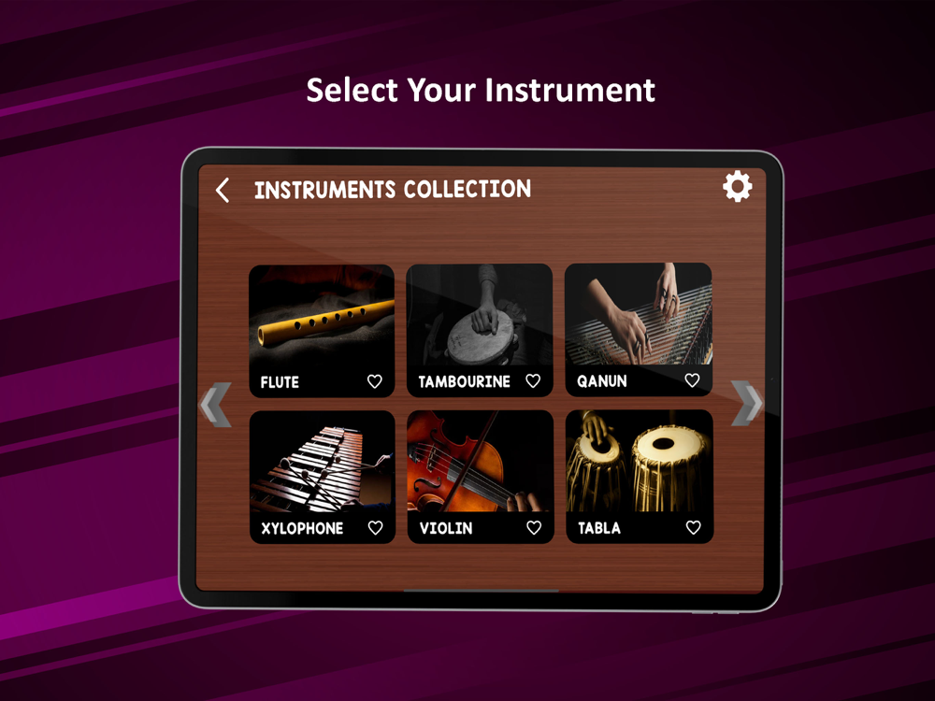
Task: Toggle the heart on the Tambourine card
Action: click(x=533, y=381)
